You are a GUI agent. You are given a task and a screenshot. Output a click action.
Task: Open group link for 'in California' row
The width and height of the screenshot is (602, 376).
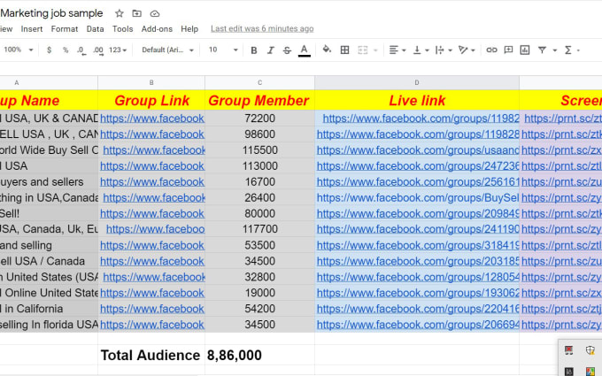click(x=152, y=309)
